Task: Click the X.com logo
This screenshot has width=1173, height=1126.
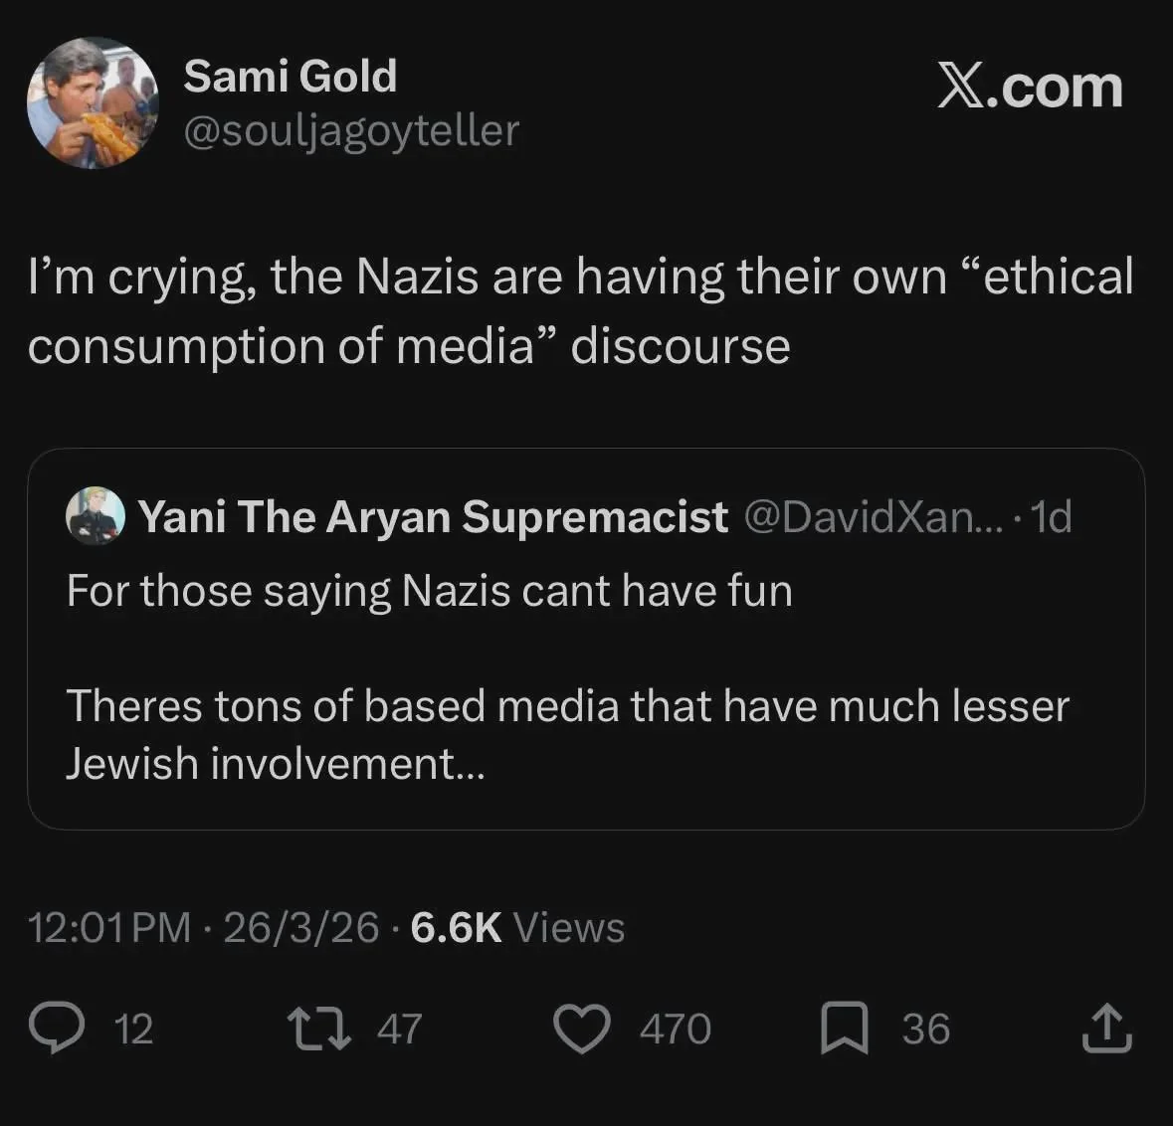Action: [x=1030, y=88]
